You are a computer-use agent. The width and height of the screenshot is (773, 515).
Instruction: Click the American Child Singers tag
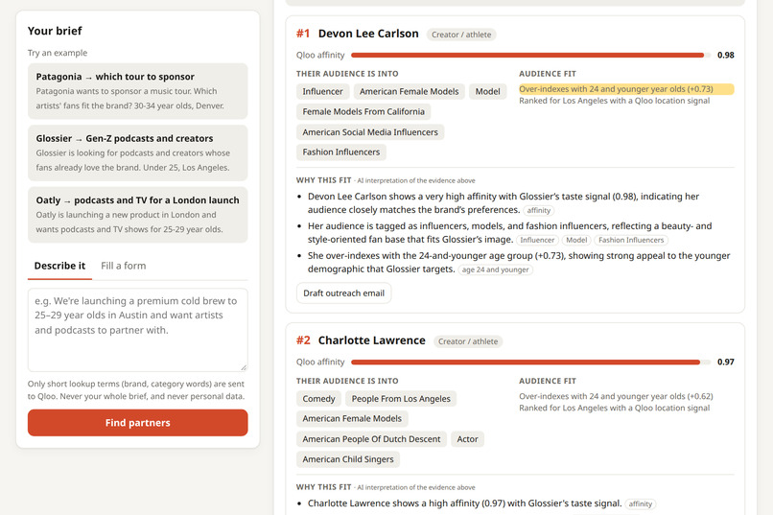[x=348, y=459]
